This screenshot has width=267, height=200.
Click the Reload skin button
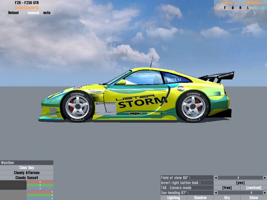[x=13, y=12]
